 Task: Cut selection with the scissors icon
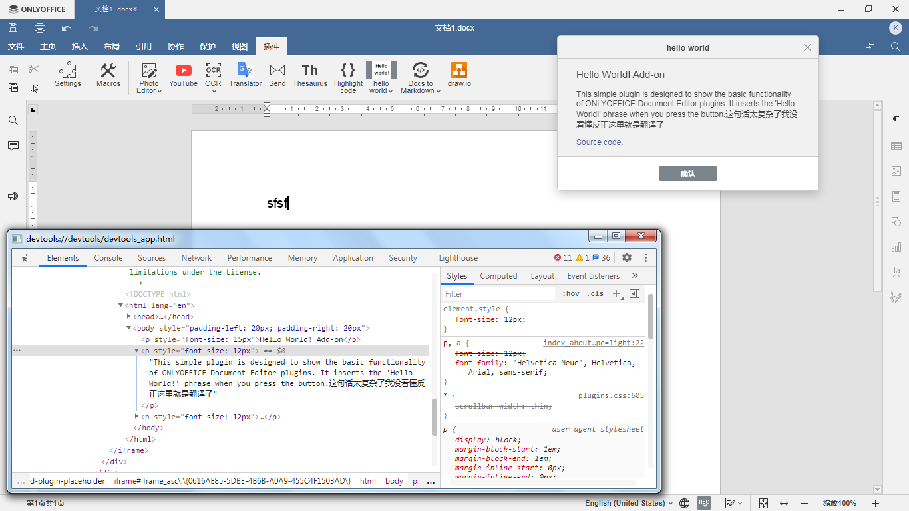coord(34,69)
